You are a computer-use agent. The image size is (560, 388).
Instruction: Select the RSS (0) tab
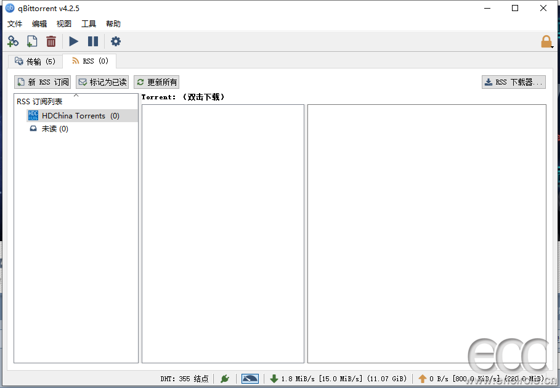tap(90, 61)
